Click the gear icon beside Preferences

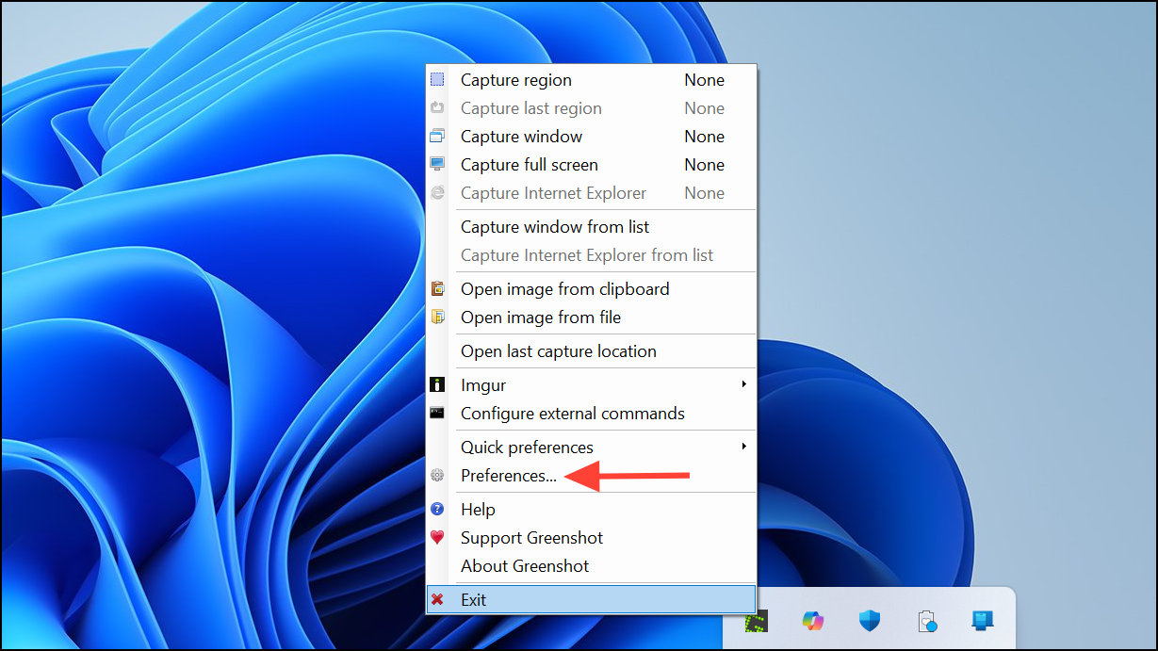[437, 475]
